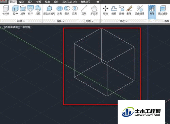
Task: Switch to the 输出 ribbon tab
Action: tap(47, 2)
